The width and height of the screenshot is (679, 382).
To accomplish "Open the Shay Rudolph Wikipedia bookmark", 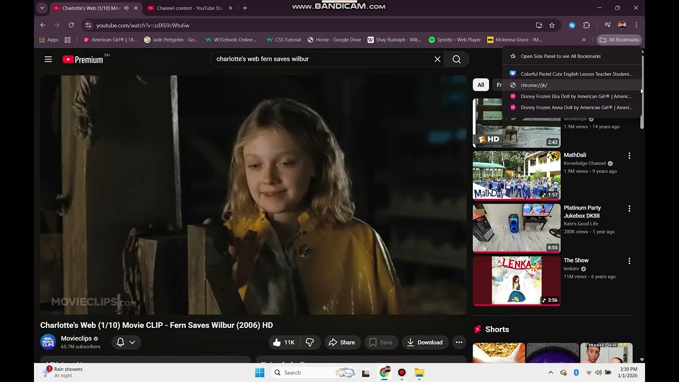I will (x=394, y=40).
